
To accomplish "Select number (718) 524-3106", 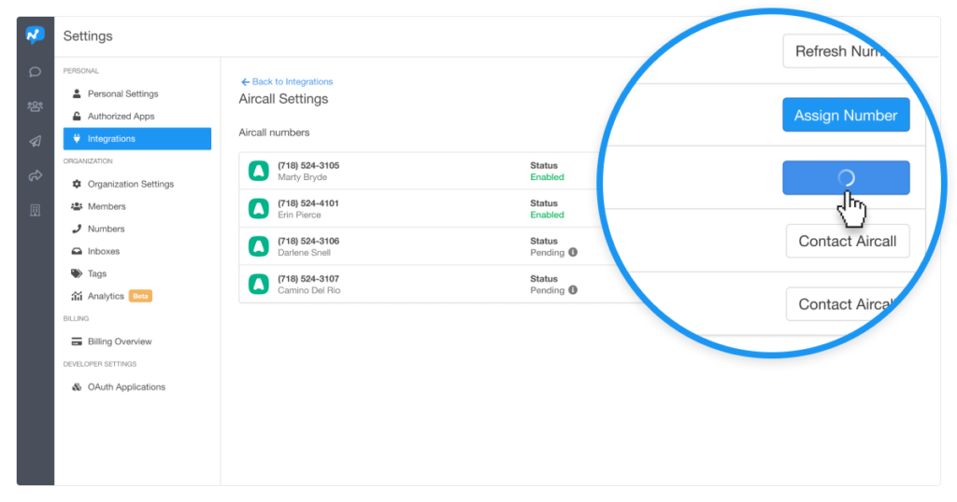I will (x=308, y=242).
